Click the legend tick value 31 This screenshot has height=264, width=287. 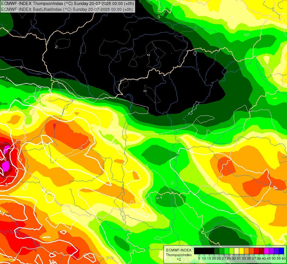239,258
